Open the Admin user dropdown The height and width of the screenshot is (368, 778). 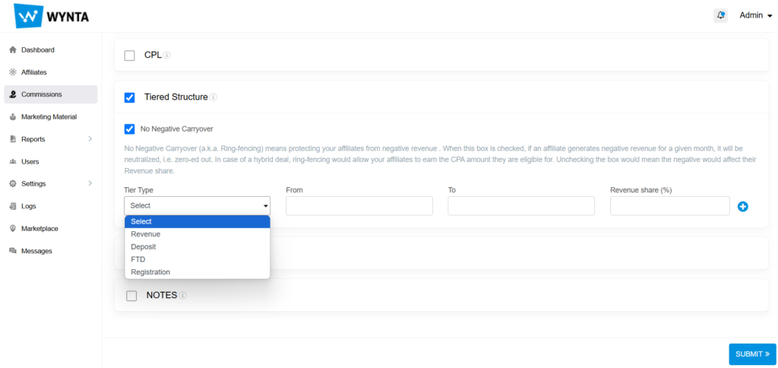tap(755, 15)
